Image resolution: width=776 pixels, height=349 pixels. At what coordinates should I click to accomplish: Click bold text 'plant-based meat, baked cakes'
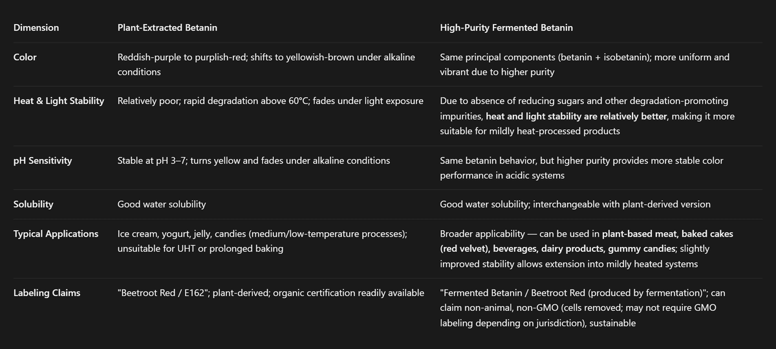[x=667, y=234]
